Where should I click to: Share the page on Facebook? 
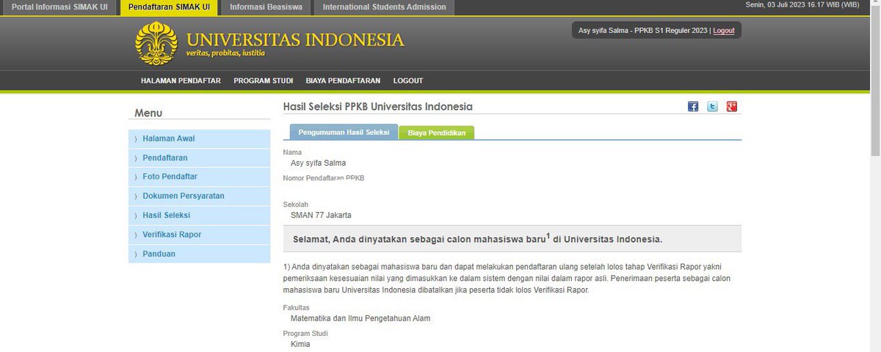[x=693, y=106]
